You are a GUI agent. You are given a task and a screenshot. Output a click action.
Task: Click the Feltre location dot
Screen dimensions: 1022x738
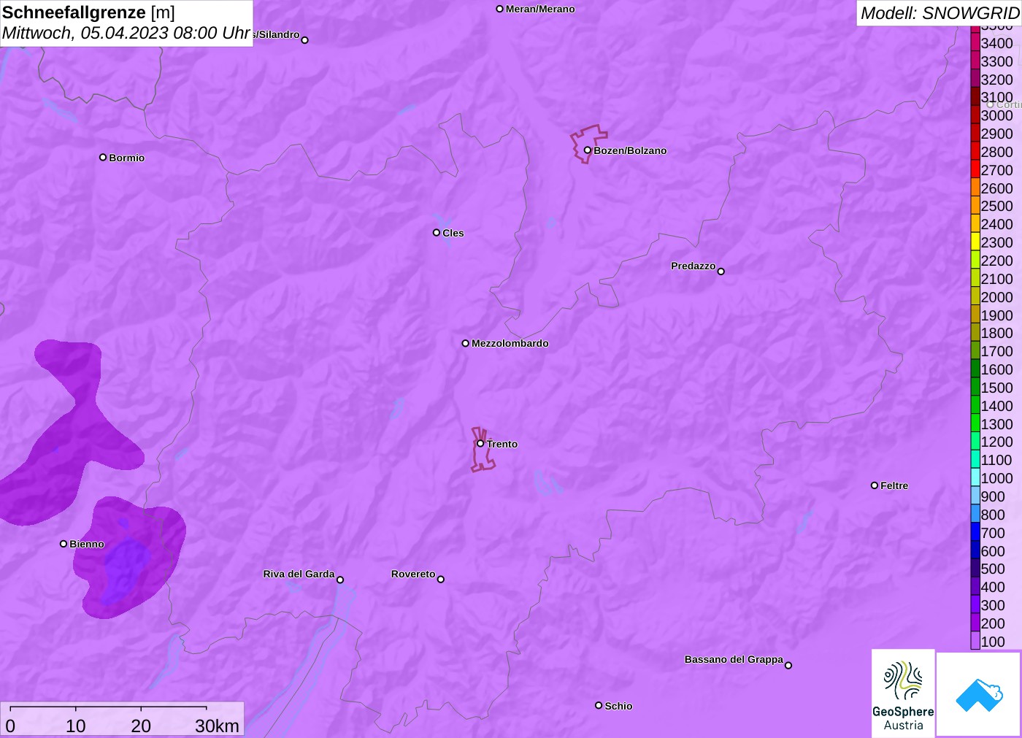coord(875,485)
